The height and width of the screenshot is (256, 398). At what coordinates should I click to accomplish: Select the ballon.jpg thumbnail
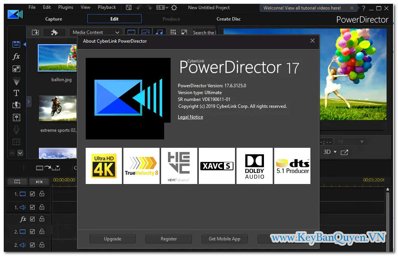[x=57, y=58]
